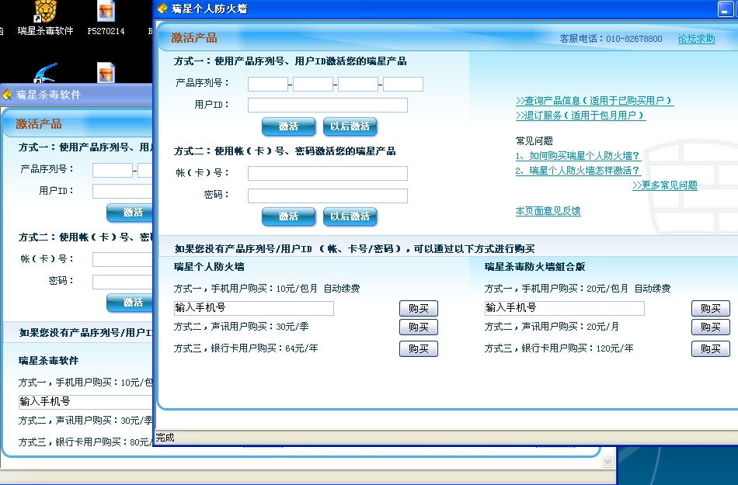Click 激活 under 方式二 in firewall window

(x=288, y=217)
